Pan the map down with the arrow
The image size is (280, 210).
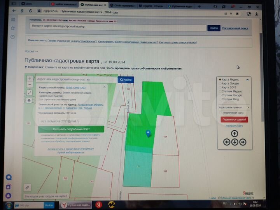pyautogui.click(x=234, y=142)
